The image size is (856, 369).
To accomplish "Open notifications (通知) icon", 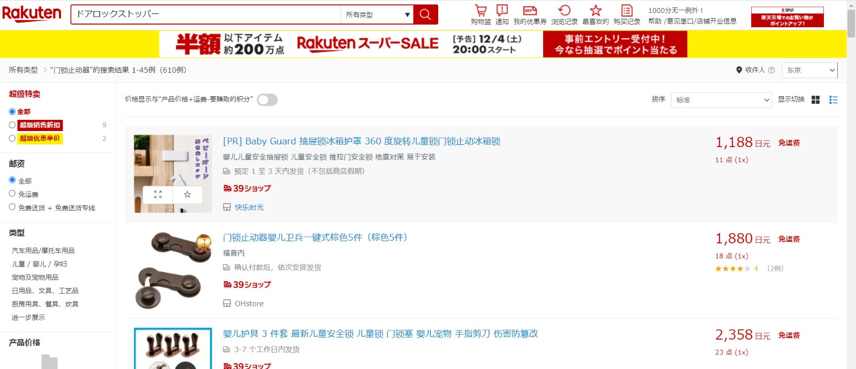I will [502, 15].
